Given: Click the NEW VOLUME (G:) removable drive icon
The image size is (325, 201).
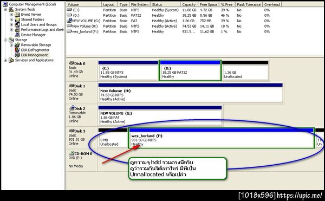Looking at the screenshot, I should (69, 20).
